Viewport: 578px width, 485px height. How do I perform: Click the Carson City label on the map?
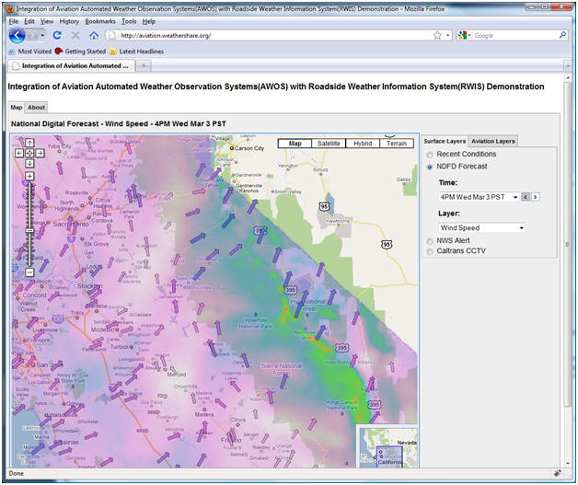[x=249, y=148]
